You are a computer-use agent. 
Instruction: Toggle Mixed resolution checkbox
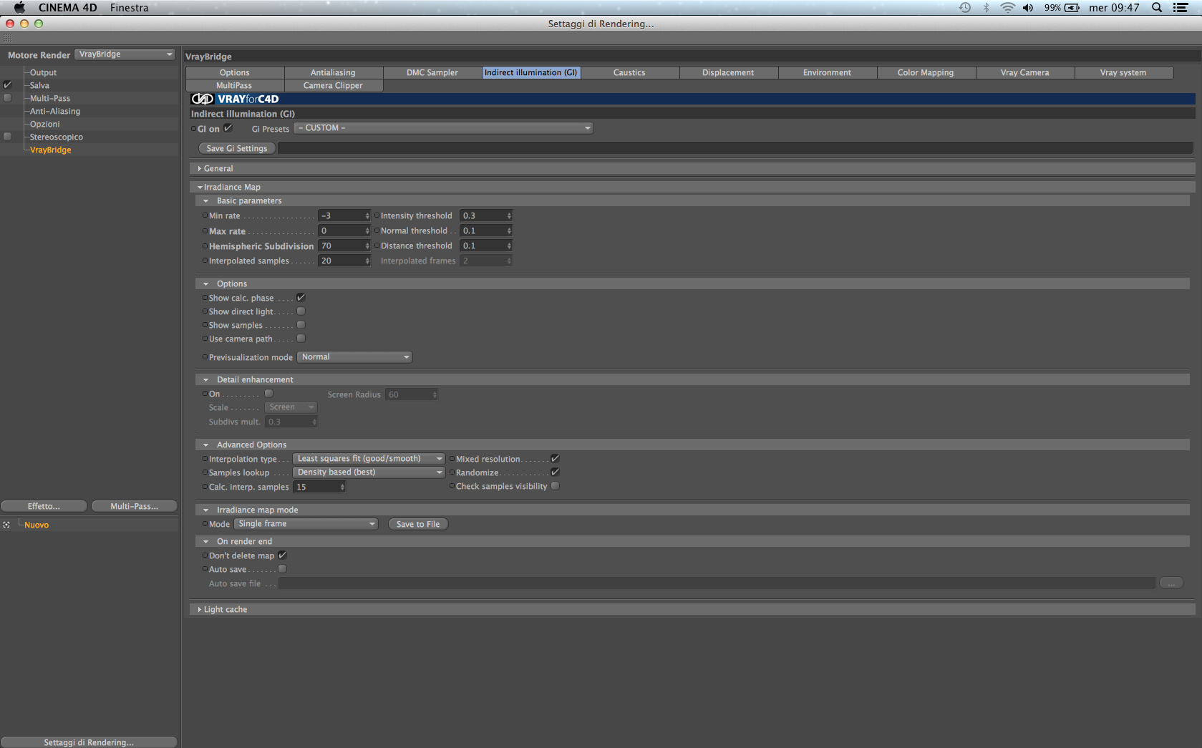(555, 459)
